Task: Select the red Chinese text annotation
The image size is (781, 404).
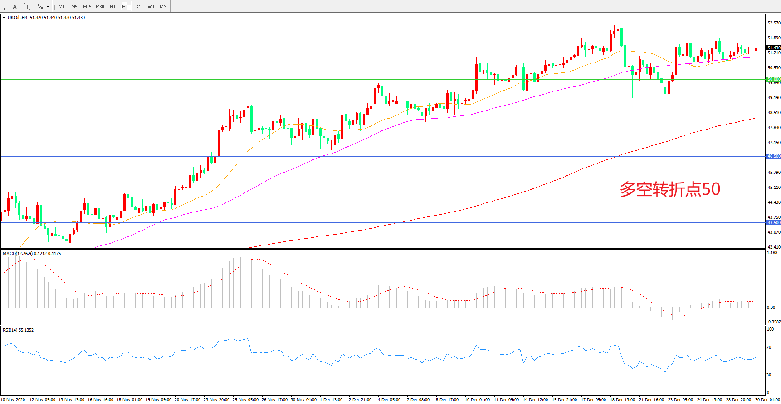Action: (670, 189)
